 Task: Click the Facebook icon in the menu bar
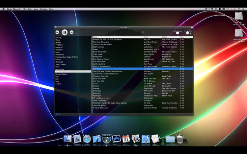point(220,9)
